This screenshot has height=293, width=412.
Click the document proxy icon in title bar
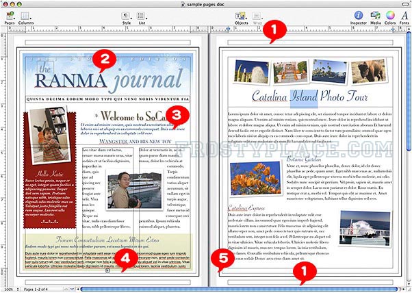pos(183,5)
